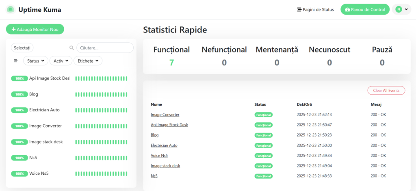Go to Panou de Control

tap(365, 9)
